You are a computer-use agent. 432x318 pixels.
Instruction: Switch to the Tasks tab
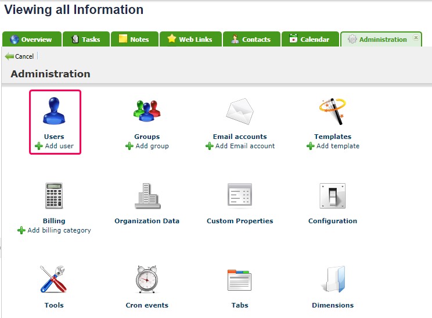[x=86, y=39]
